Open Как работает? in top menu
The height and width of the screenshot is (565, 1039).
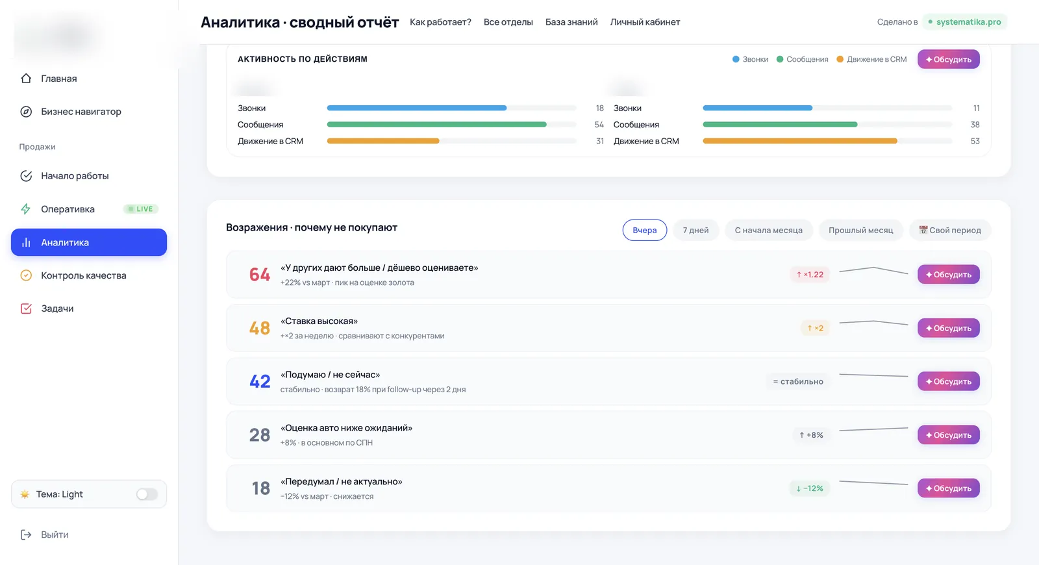pos(440,22)
